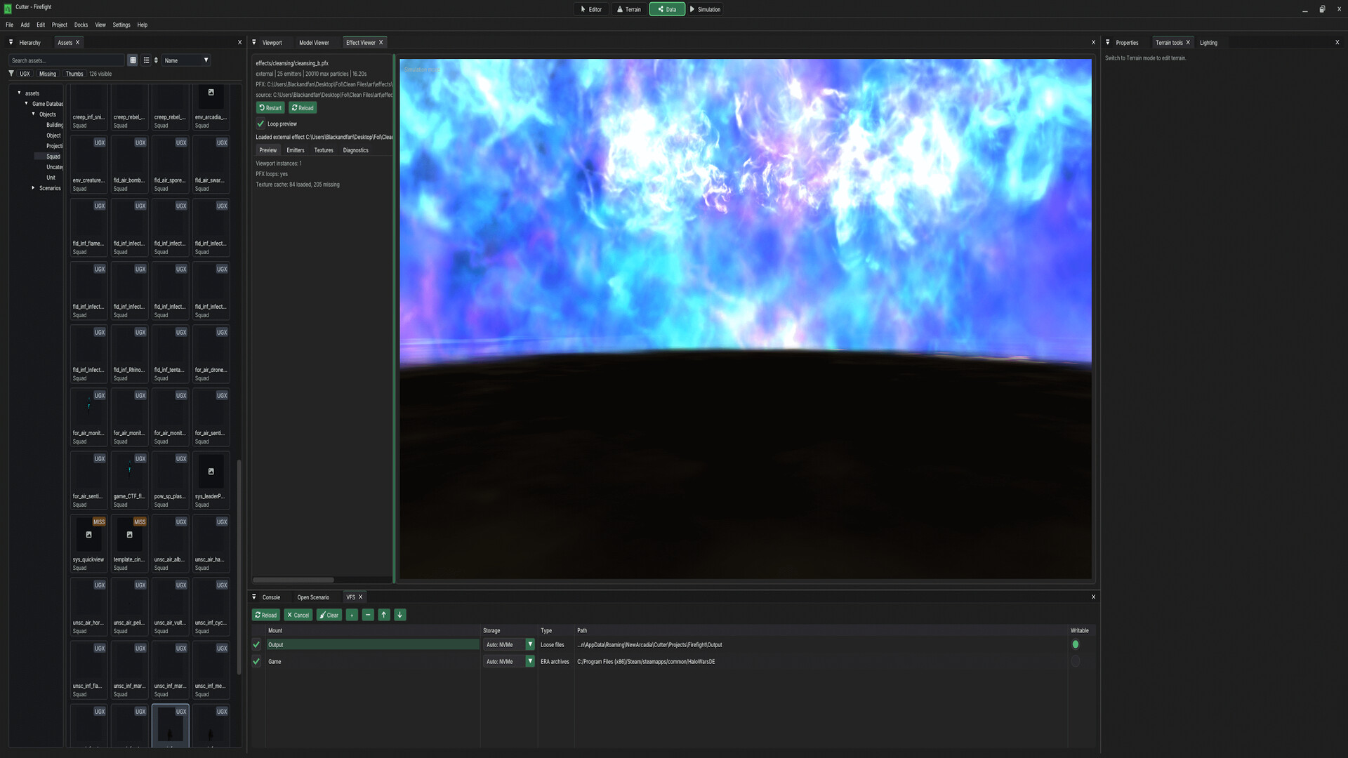The width and height of the screenshot is (1348, 758).
Task: Toggle the sort order arrows in Assets
Action: (x=156, y=60)
